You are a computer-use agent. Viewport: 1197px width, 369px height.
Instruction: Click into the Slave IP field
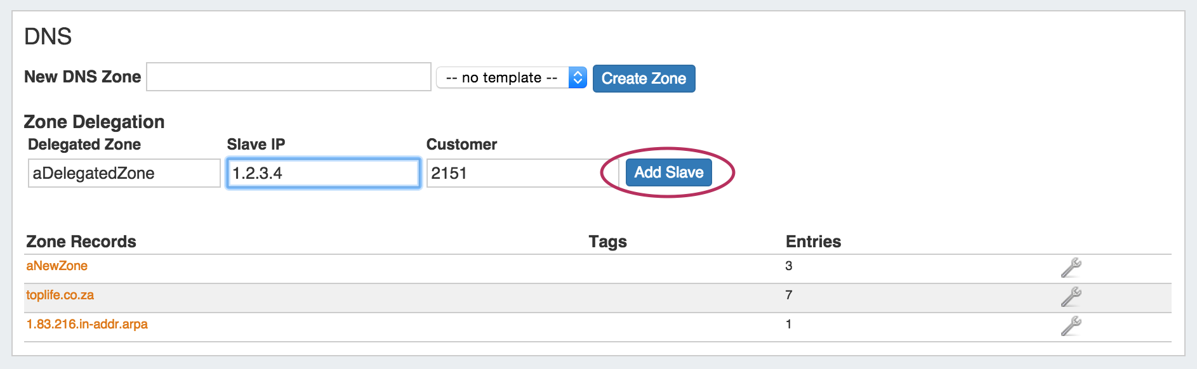pos(323,173)
